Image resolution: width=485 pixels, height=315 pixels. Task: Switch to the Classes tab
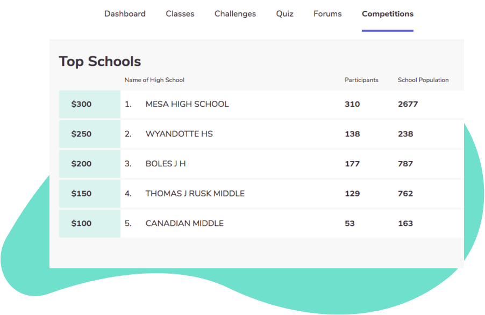point(180,14)
